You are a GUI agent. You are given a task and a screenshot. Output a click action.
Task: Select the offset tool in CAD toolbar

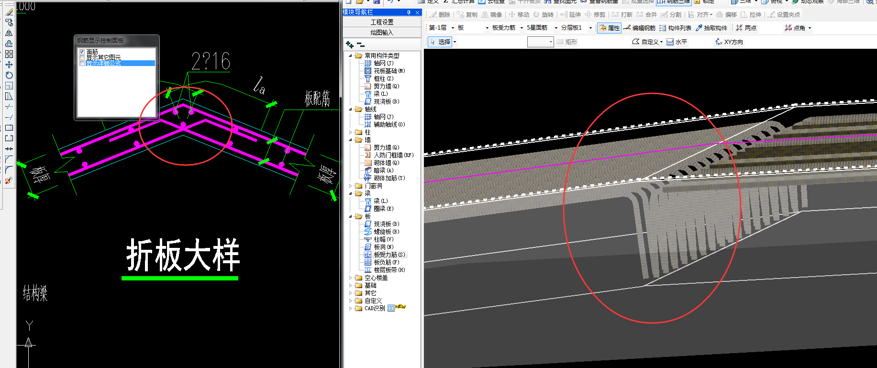(x=9, y=44)
